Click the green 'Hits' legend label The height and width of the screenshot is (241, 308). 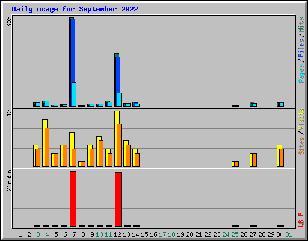[x=301, y=25]
